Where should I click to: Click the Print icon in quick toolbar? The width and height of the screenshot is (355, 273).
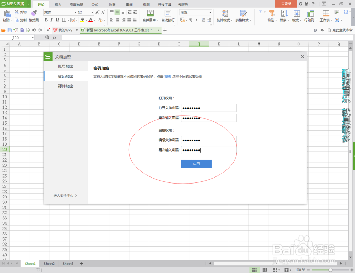tap(22, 30)
